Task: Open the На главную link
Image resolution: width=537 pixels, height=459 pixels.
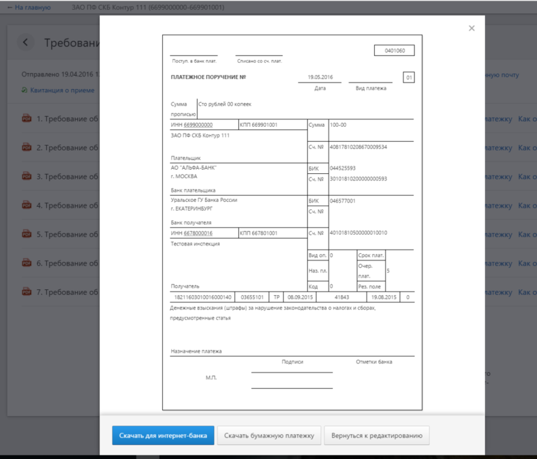Action: pyautogui.click(x=29, y=7)
